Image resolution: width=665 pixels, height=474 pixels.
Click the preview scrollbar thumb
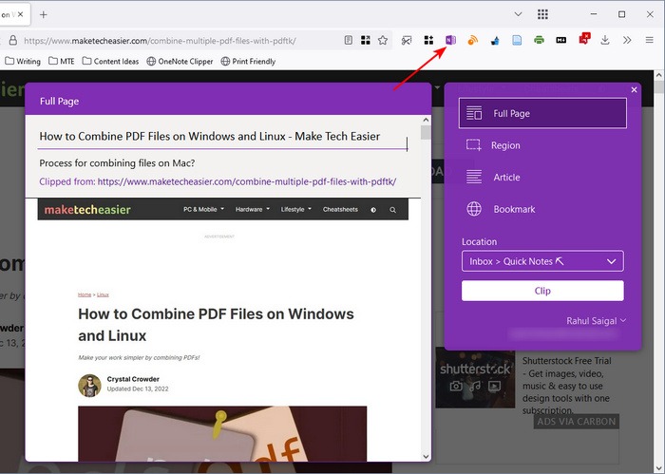point(426,132)
